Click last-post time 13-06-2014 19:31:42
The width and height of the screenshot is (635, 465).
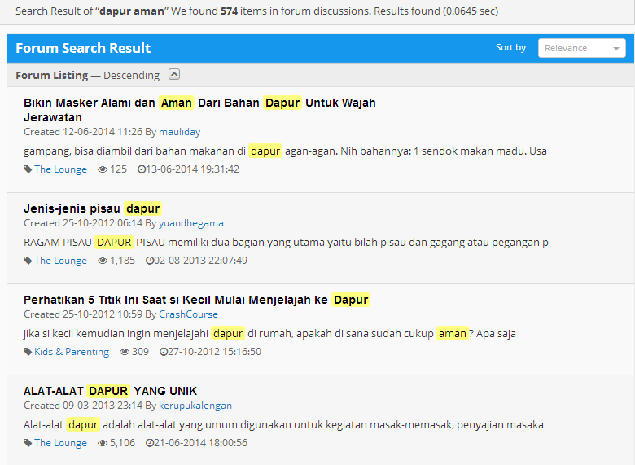pos(192,169)
